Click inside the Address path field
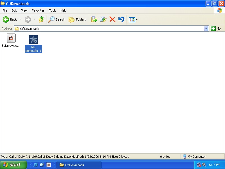This screenshot has width=225, height=169. click(x=110, y=28)
